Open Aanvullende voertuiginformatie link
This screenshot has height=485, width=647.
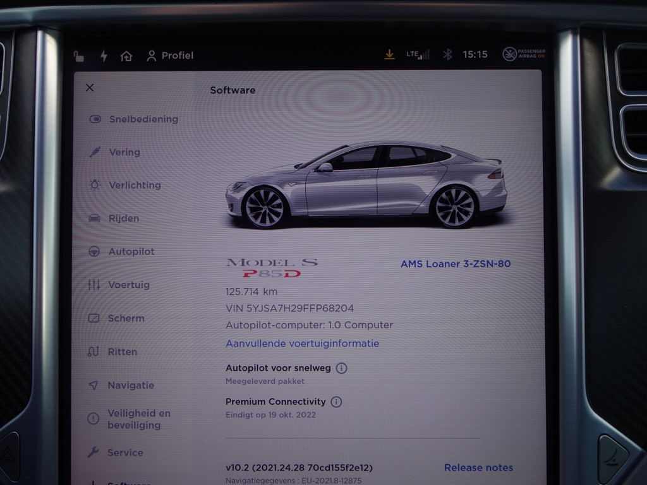[302, 344]
